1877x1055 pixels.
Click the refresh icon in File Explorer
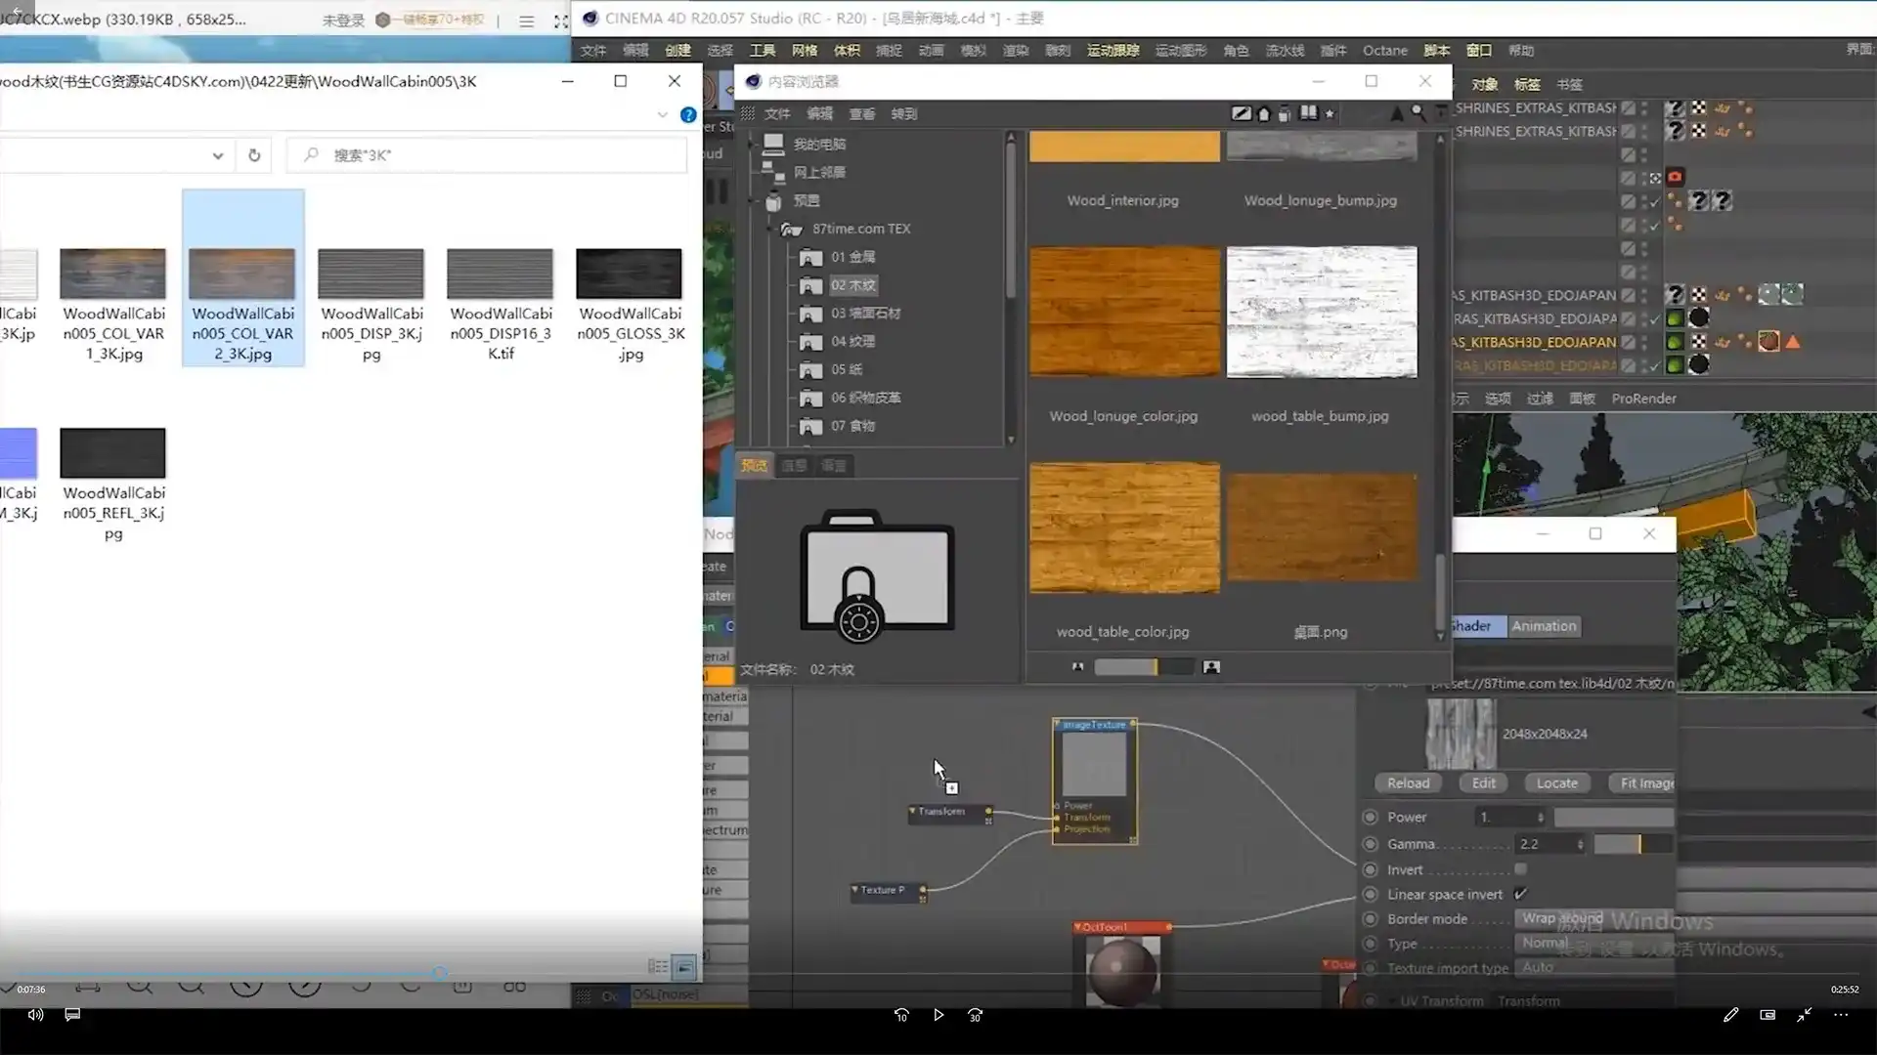(x=254, y=155)
